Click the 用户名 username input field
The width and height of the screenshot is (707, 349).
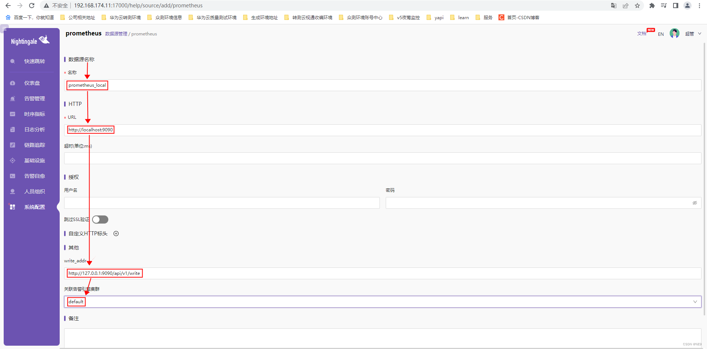pos(222,203)
